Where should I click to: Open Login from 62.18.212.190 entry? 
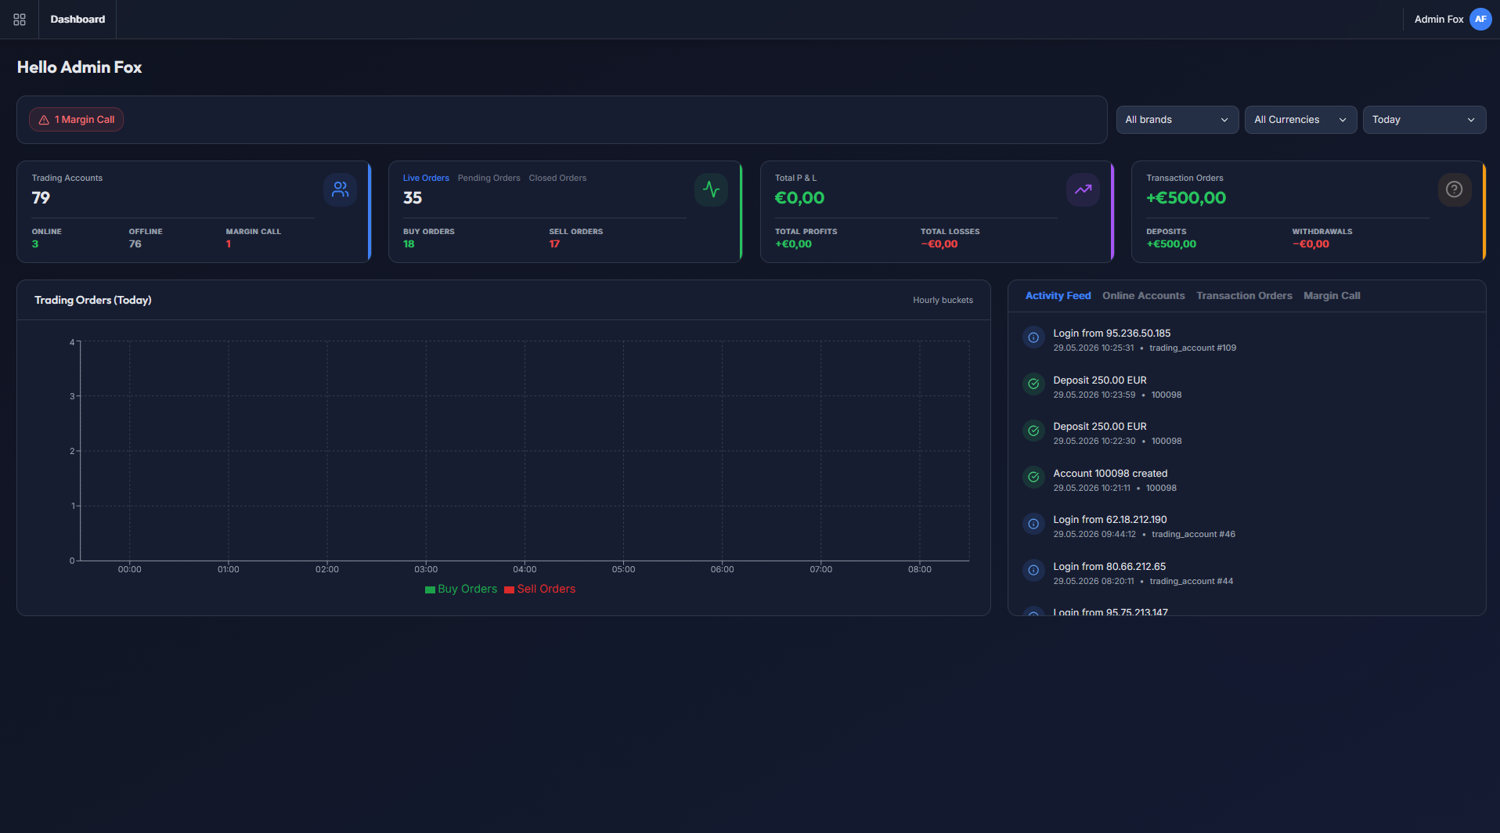click(x=1246, y=526)
